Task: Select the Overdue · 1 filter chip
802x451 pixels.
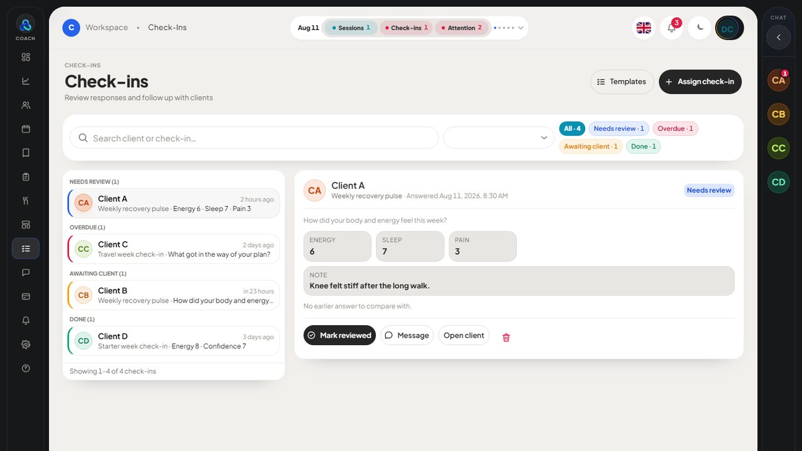Action: coord(675,128)
